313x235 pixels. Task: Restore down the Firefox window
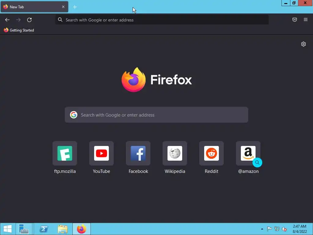click(294, 3)
